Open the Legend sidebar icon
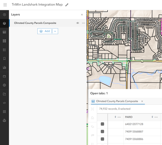This screenshot has width=162, height=145. click(x=4, y=50)
